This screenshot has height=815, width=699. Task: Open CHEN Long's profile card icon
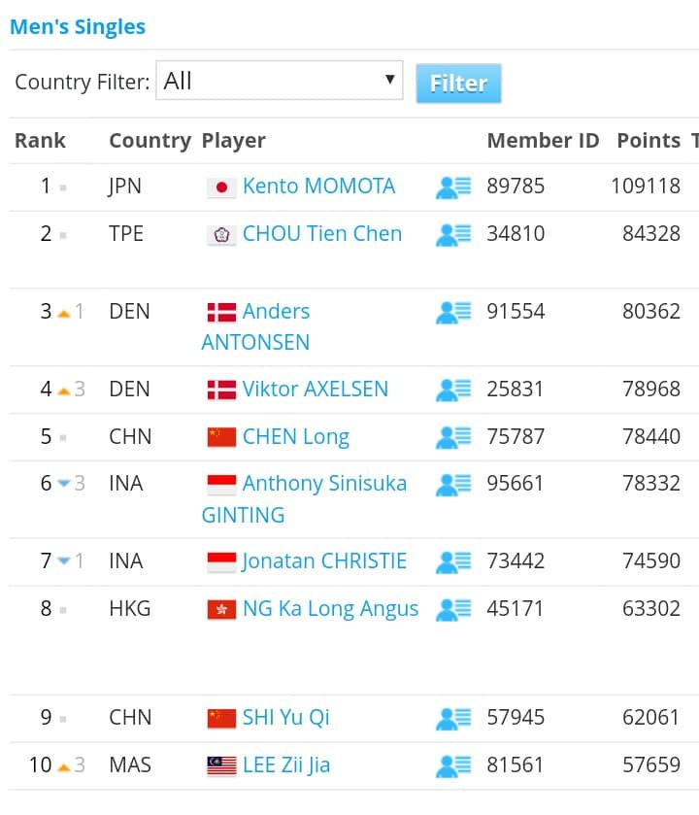pyautogui.click(x=453, y=437)
